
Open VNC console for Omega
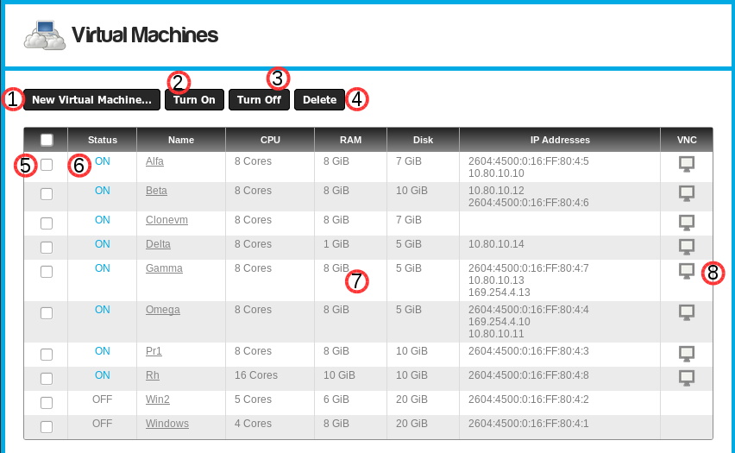tap(686, 312)
